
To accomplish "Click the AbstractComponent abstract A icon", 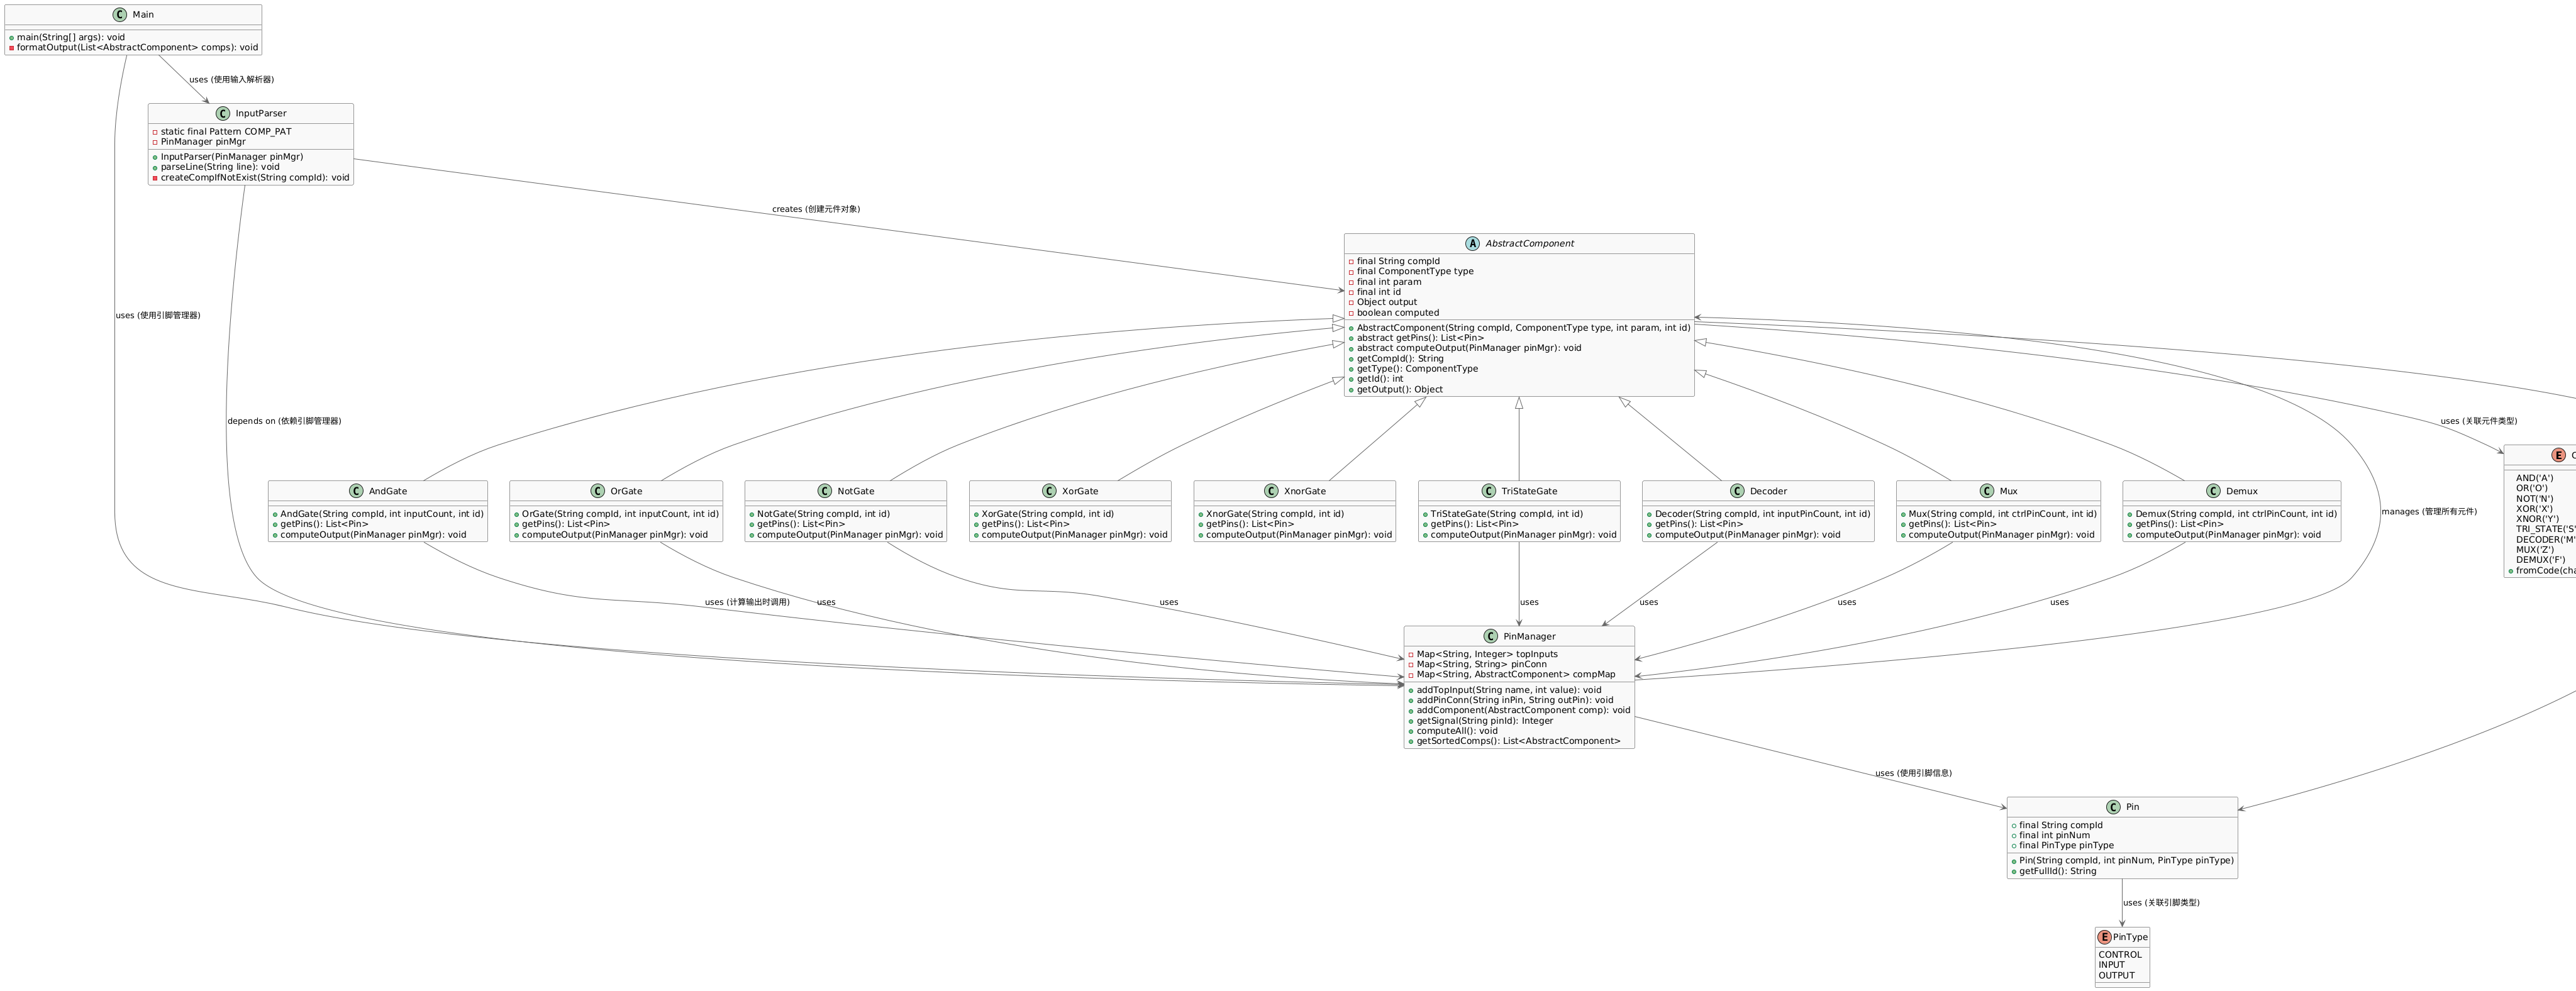I will [x=1472, y=244].
